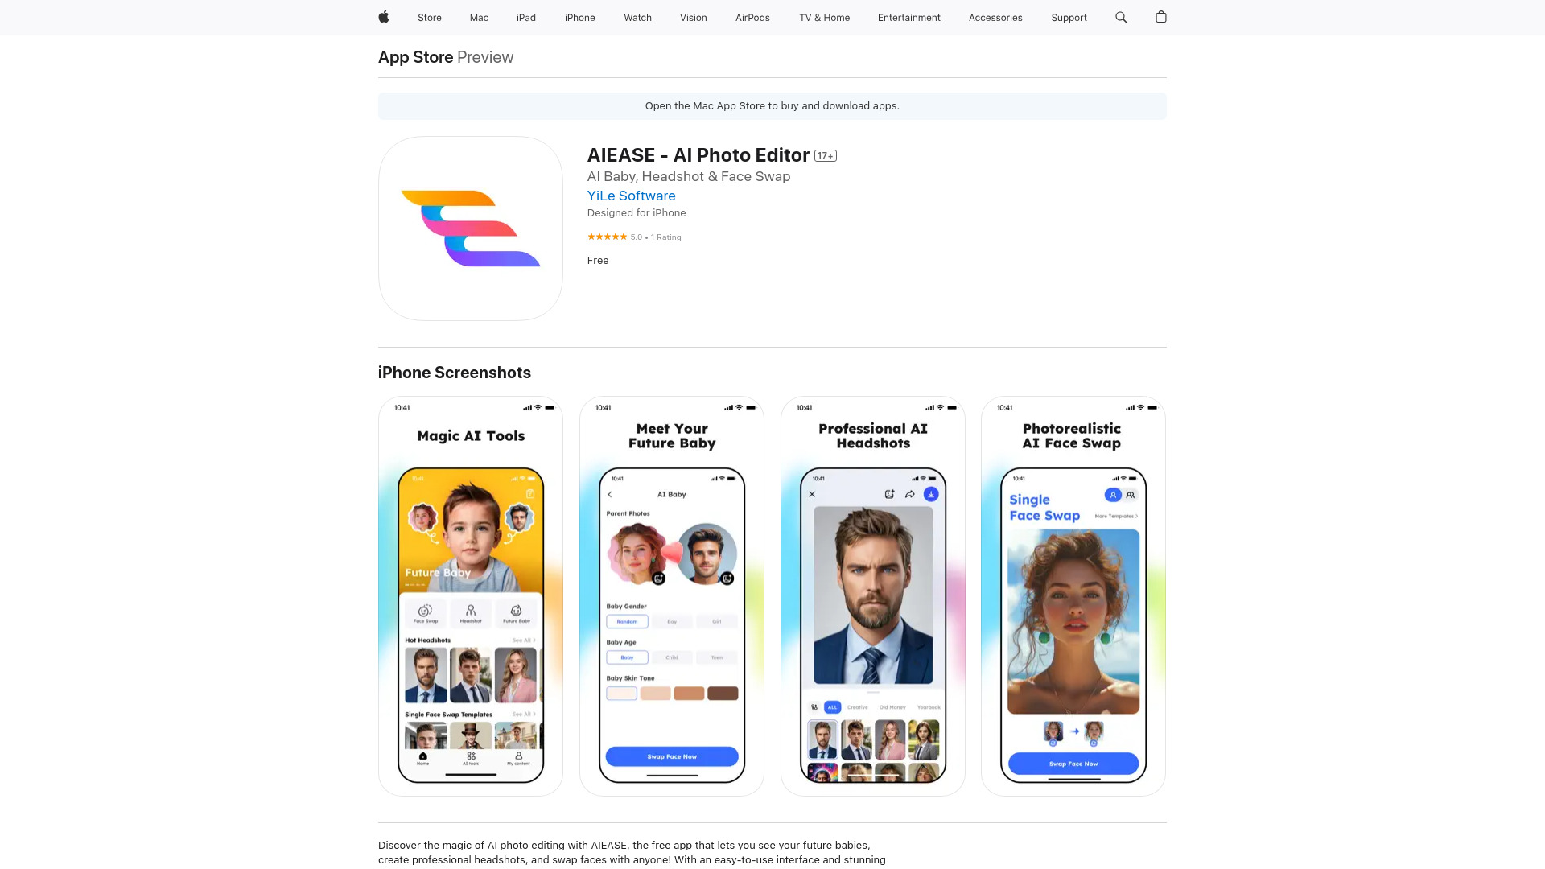Click the AI Baby screenshot thumbnail

[672, 595]
